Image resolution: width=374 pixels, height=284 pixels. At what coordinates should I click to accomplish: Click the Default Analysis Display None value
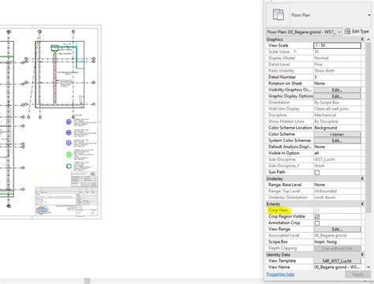pyautogui.click(x=337, y=147)
